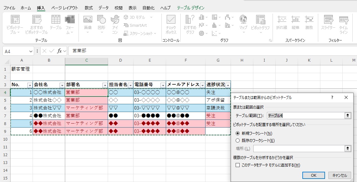This screenshot has width=357, height=182.
Task: Click the Map chart icon
Action: pyautogui.click(x=243, y=21)
